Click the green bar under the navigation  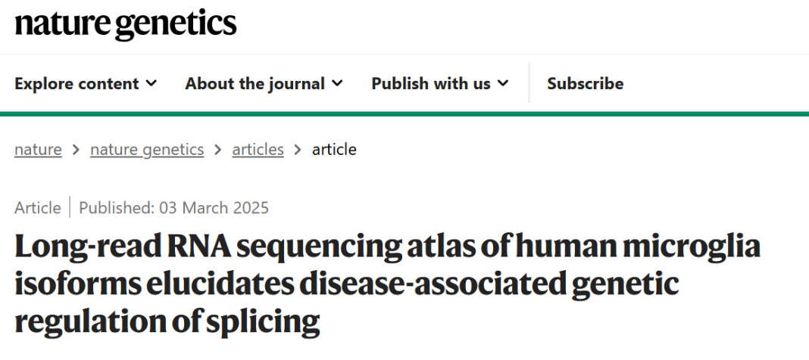(x=404, y=113)
